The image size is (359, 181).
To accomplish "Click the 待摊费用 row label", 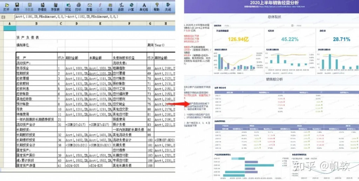I will point(36,114).
